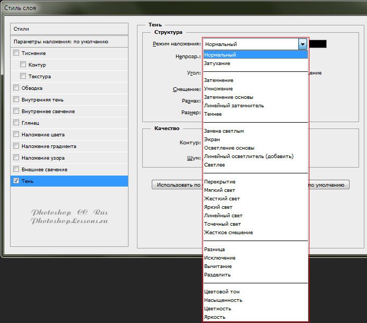
Task: Click the black shadow color swatch
Action: pyautogui.click(x=318, y=44)
